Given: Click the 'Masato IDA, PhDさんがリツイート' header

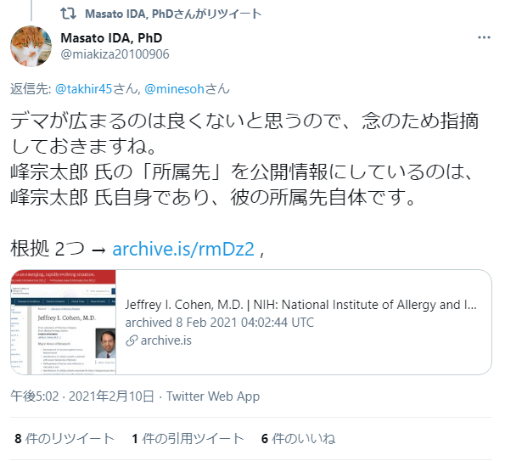Looking at the screenshot, I should point(173,14).
